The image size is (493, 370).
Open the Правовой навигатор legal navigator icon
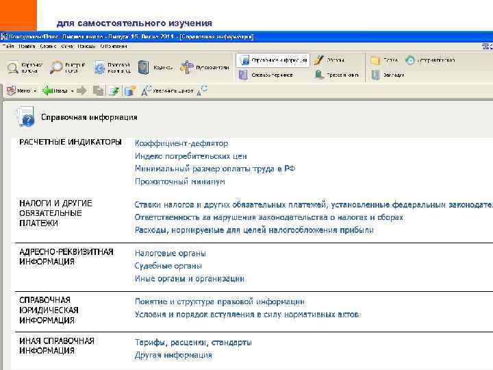(x=100, y=68)
